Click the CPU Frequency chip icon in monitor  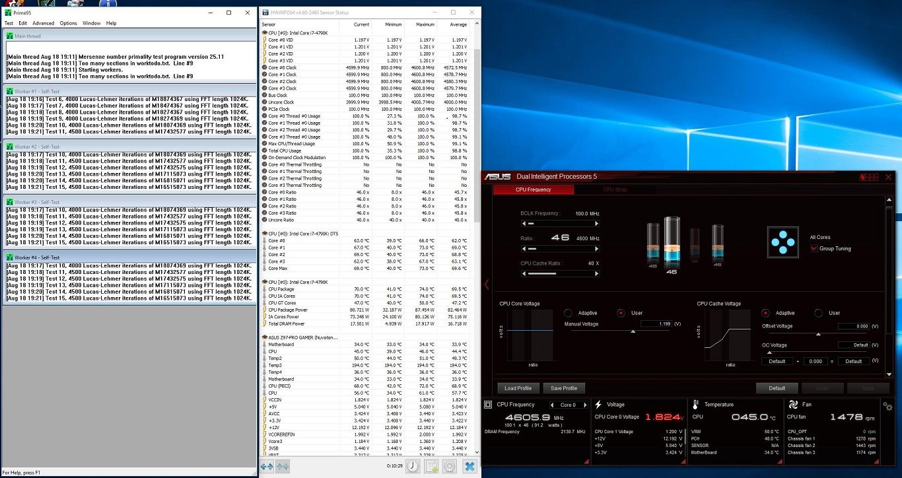coord(488,405)
